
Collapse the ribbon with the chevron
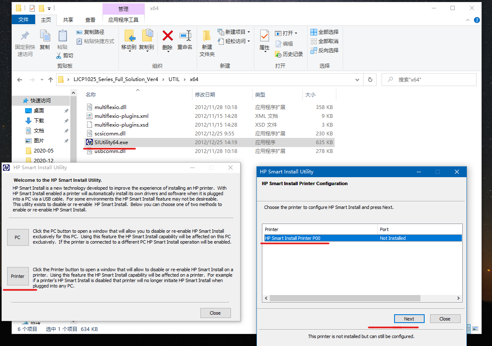click(468, 20)
